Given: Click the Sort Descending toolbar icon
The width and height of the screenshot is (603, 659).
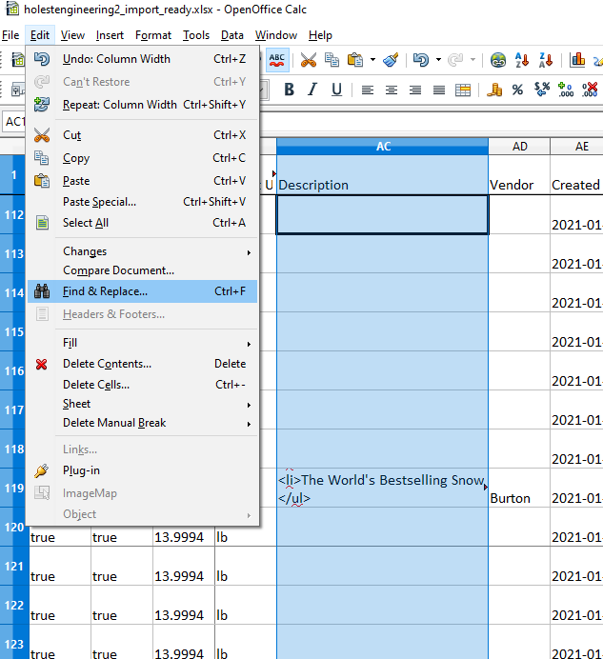Looking at the screenshot, I should point(546,59).
